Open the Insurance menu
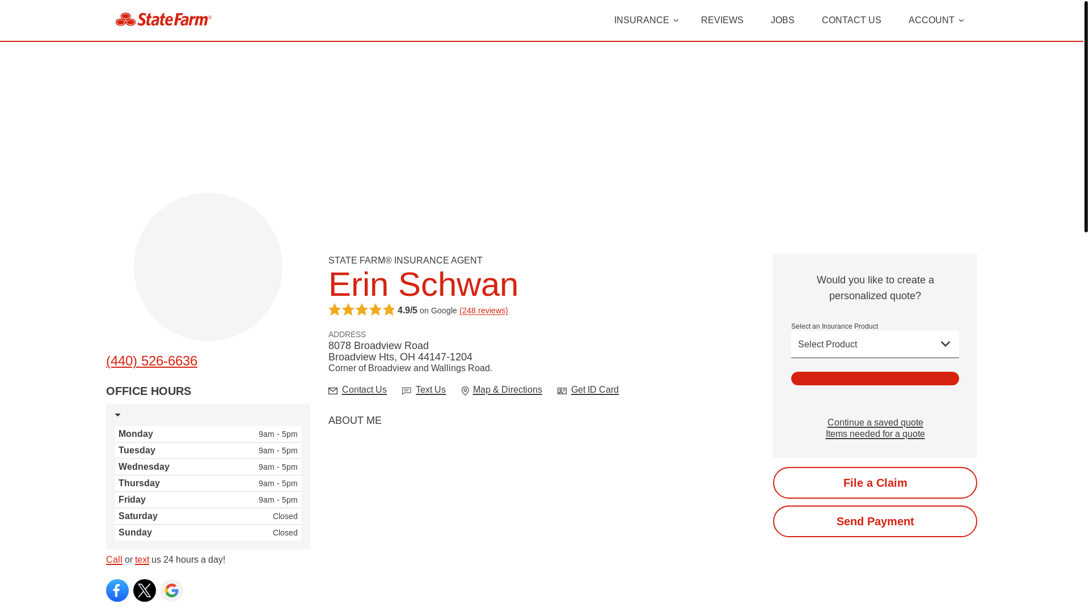This screenshot has width=1089, height=612. click(x=641, y=20)
